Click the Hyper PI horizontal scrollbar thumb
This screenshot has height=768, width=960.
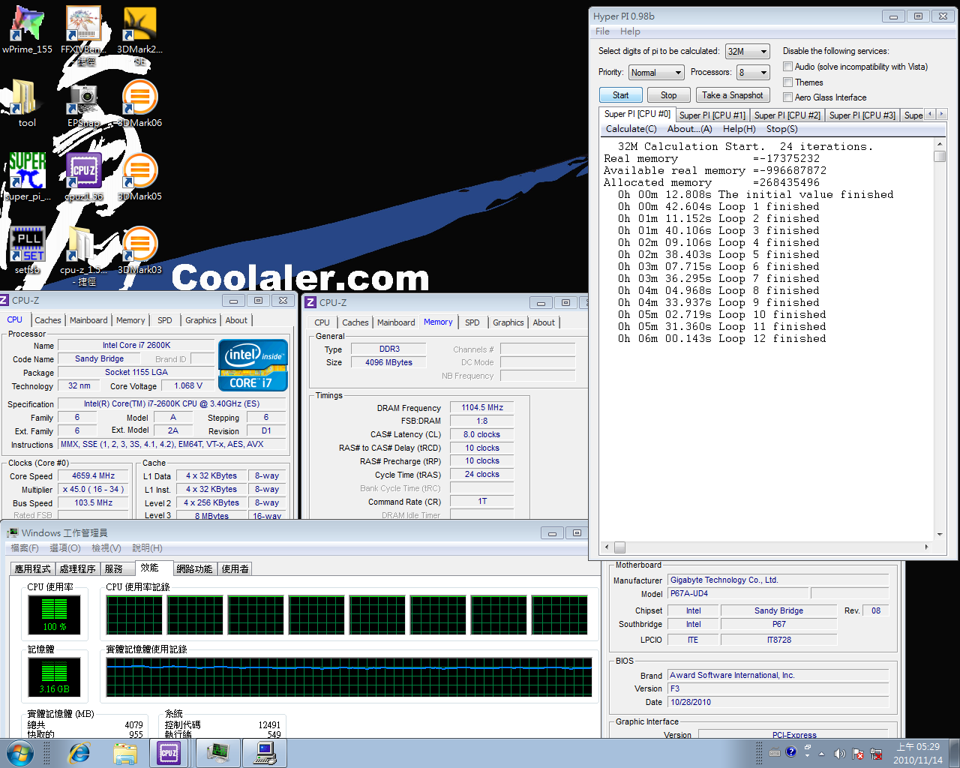tap(619, 547)
